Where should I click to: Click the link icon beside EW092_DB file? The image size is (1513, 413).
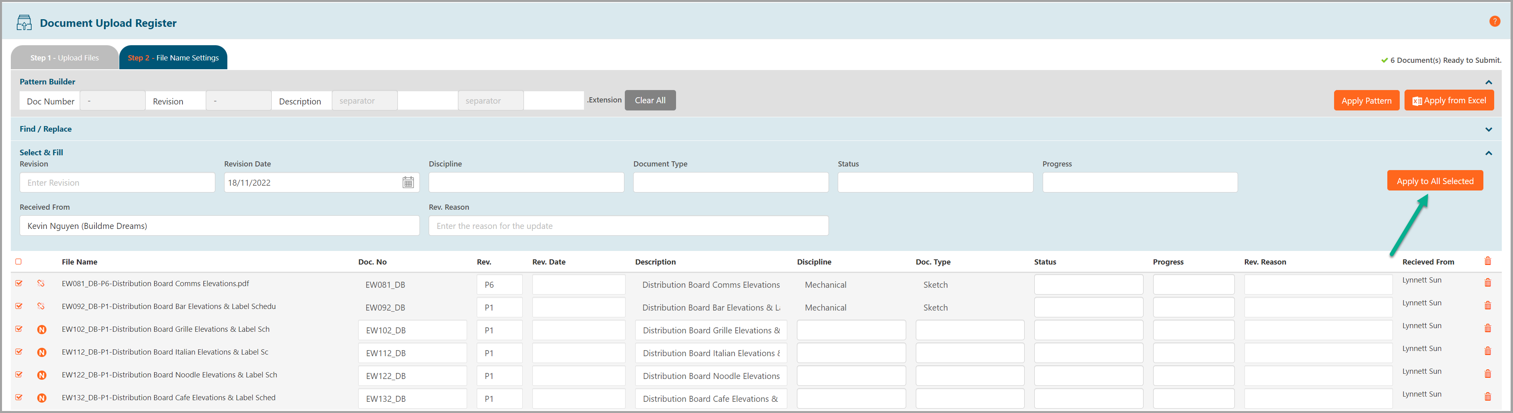pos(41,306)
